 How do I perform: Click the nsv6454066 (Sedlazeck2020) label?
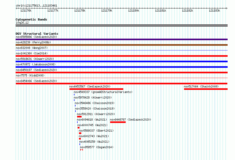pos(36,81)
